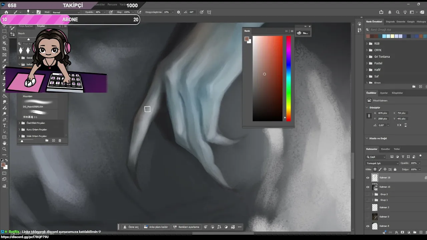Select the Katman 15 layer thumbnail

375,187
